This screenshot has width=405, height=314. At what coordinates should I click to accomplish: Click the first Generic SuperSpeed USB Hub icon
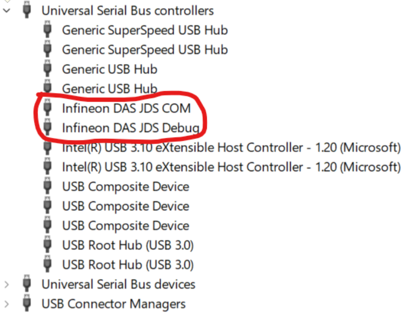point(47,30)
